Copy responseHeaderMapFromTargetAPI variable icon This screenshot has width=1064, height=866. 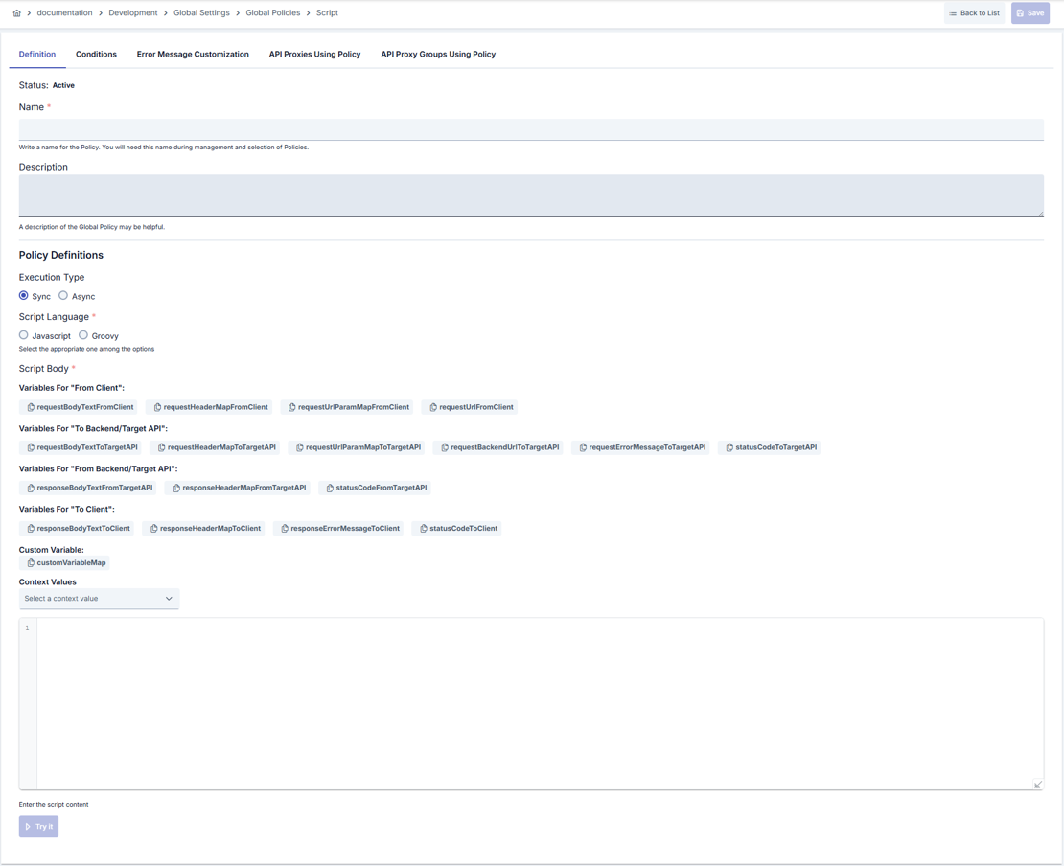click(176, 489)
